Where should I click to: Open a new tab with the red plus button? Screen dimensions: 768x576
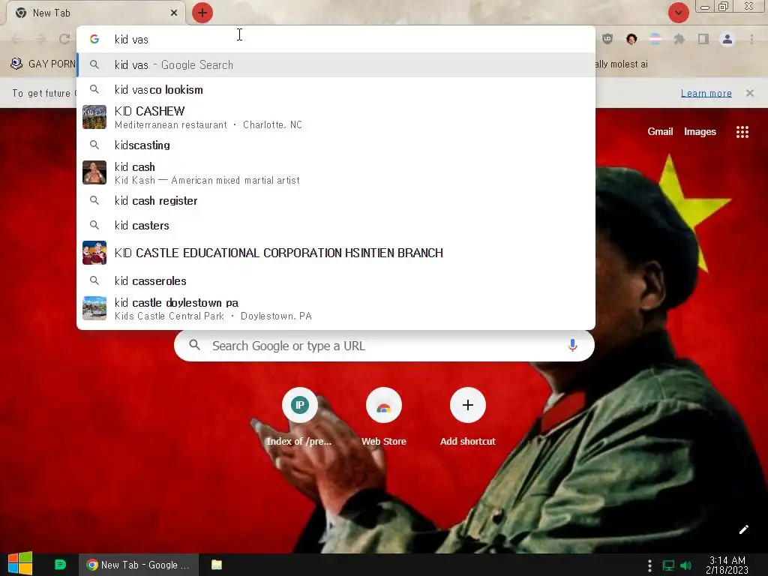coord(202,13)
